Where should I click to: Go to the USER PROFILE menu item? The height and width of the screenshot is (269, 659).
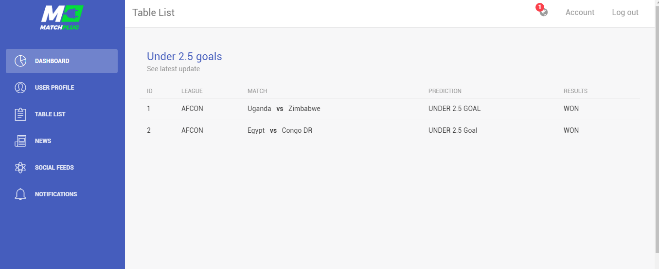point(62,88)
